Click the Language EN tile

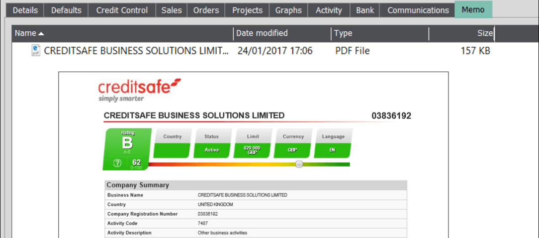coord(333,143)
